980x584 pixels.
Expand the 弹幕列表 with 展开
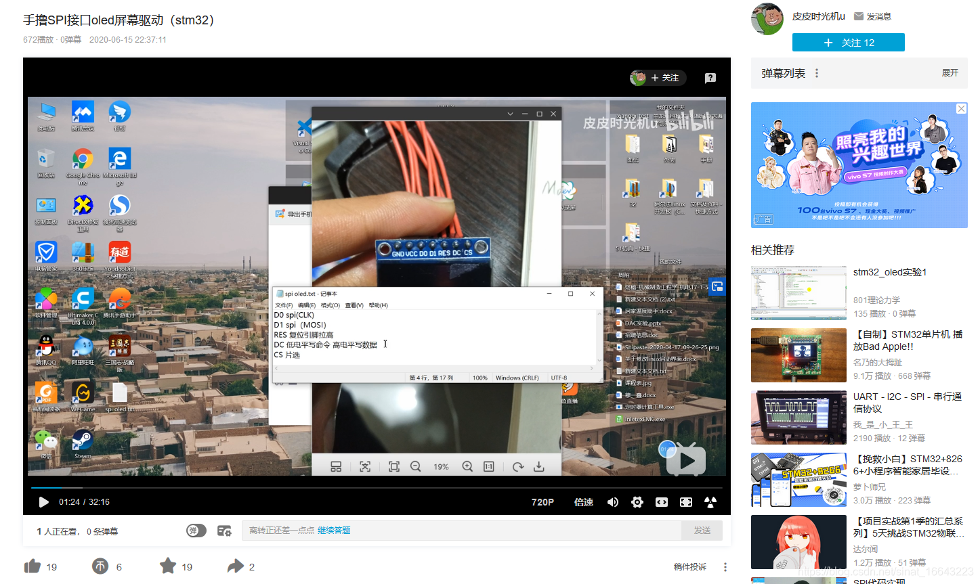(x=950, y=73)
